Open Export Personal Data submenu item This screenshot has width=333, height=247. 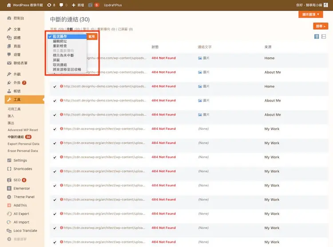24,144
